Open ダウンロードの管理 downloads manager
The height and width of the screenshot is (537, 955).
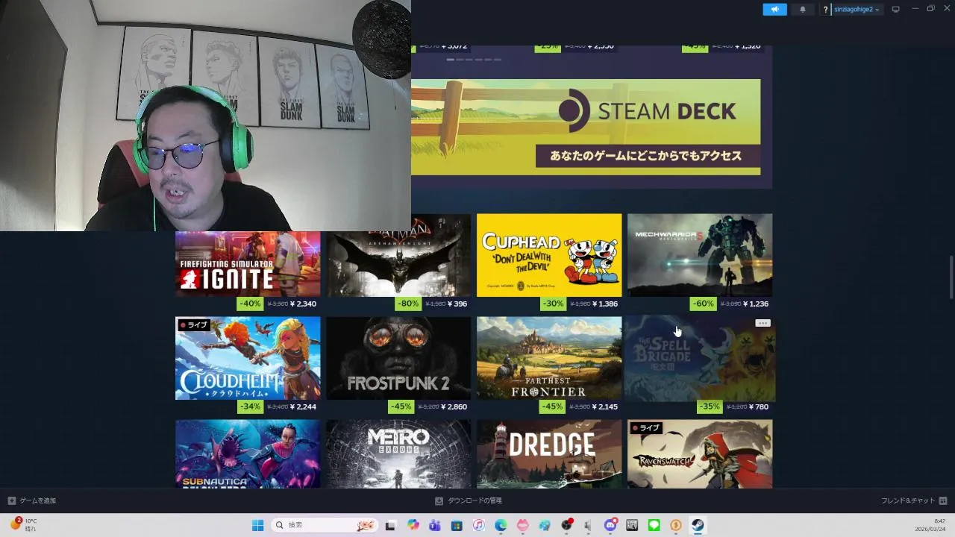(468, 500)
